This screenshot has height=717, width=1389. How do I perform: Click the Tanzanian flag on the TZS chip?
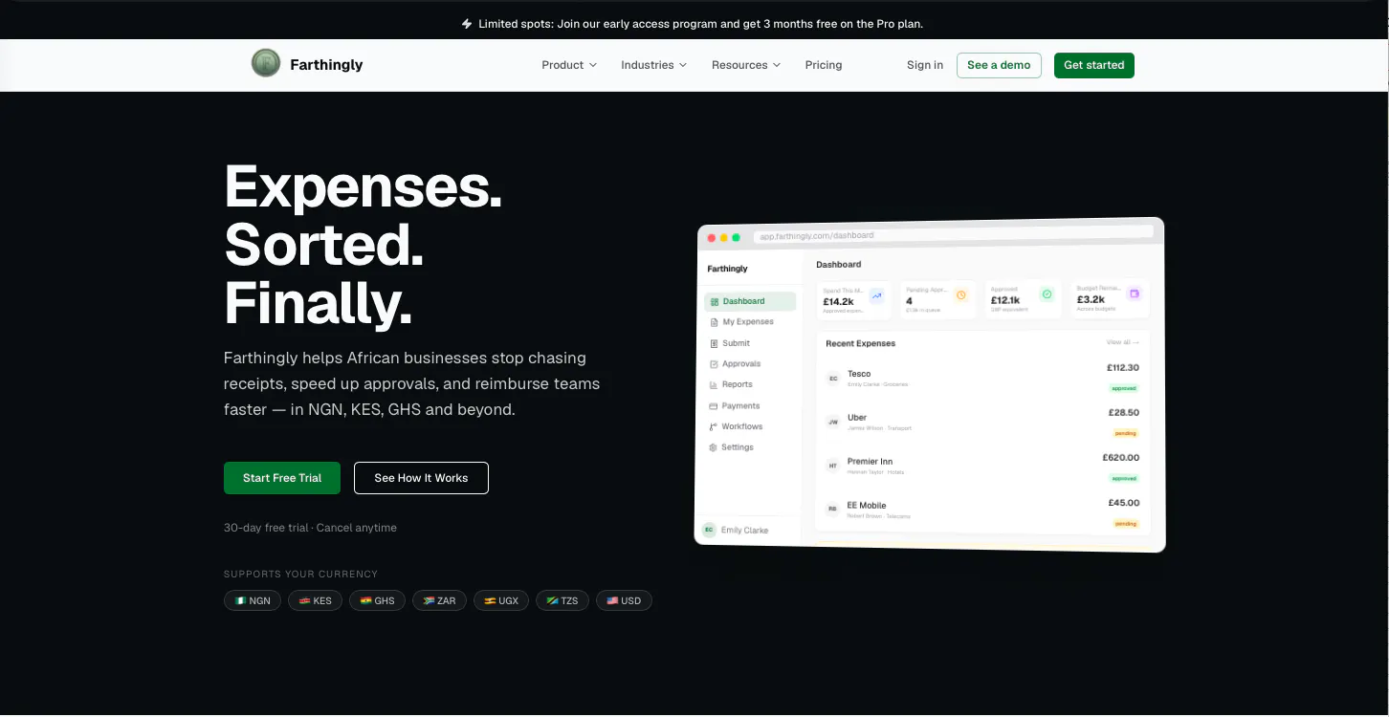tap(552, 601)
